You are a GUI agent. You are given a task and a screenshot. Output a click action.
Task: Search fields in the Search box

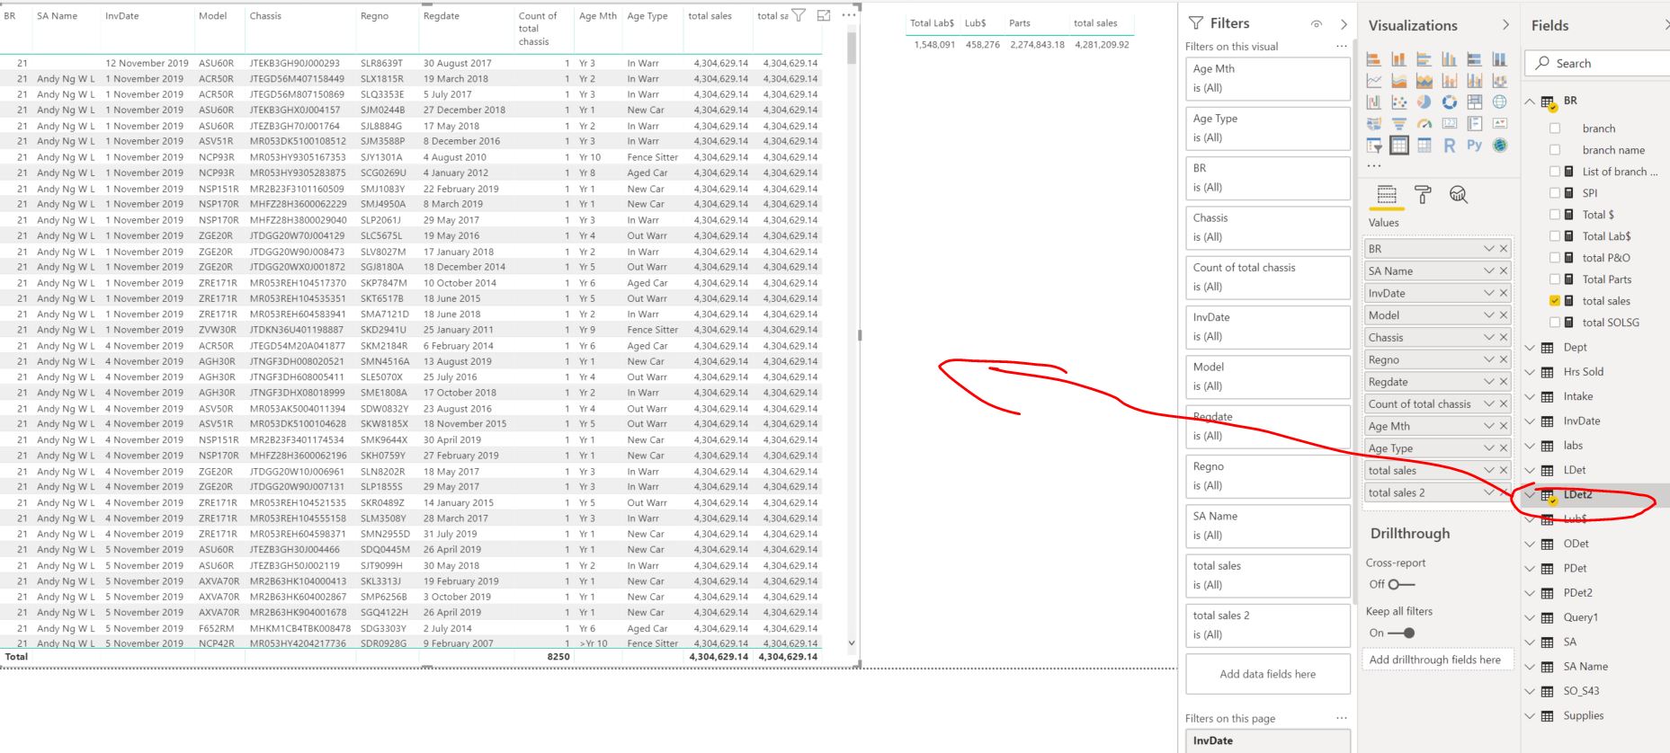tap(1597, 63)
